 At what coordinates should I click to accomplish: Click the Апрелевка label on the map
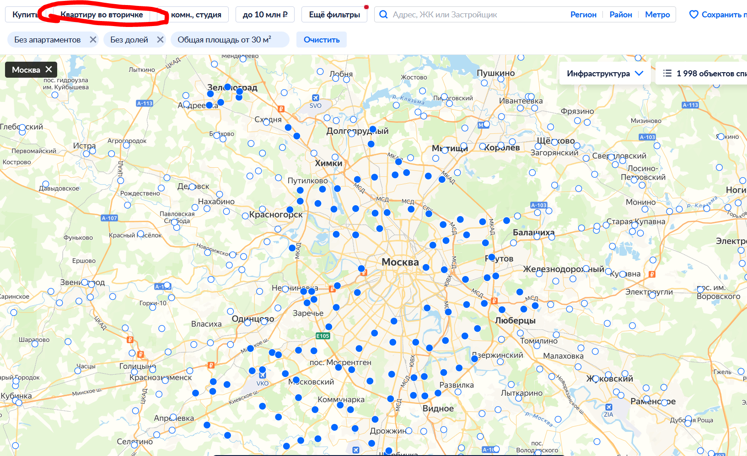tap(174, 418)
